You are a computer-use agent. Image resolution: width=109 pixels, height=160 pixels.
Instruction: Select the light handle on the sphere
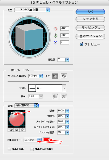[12, 113]
